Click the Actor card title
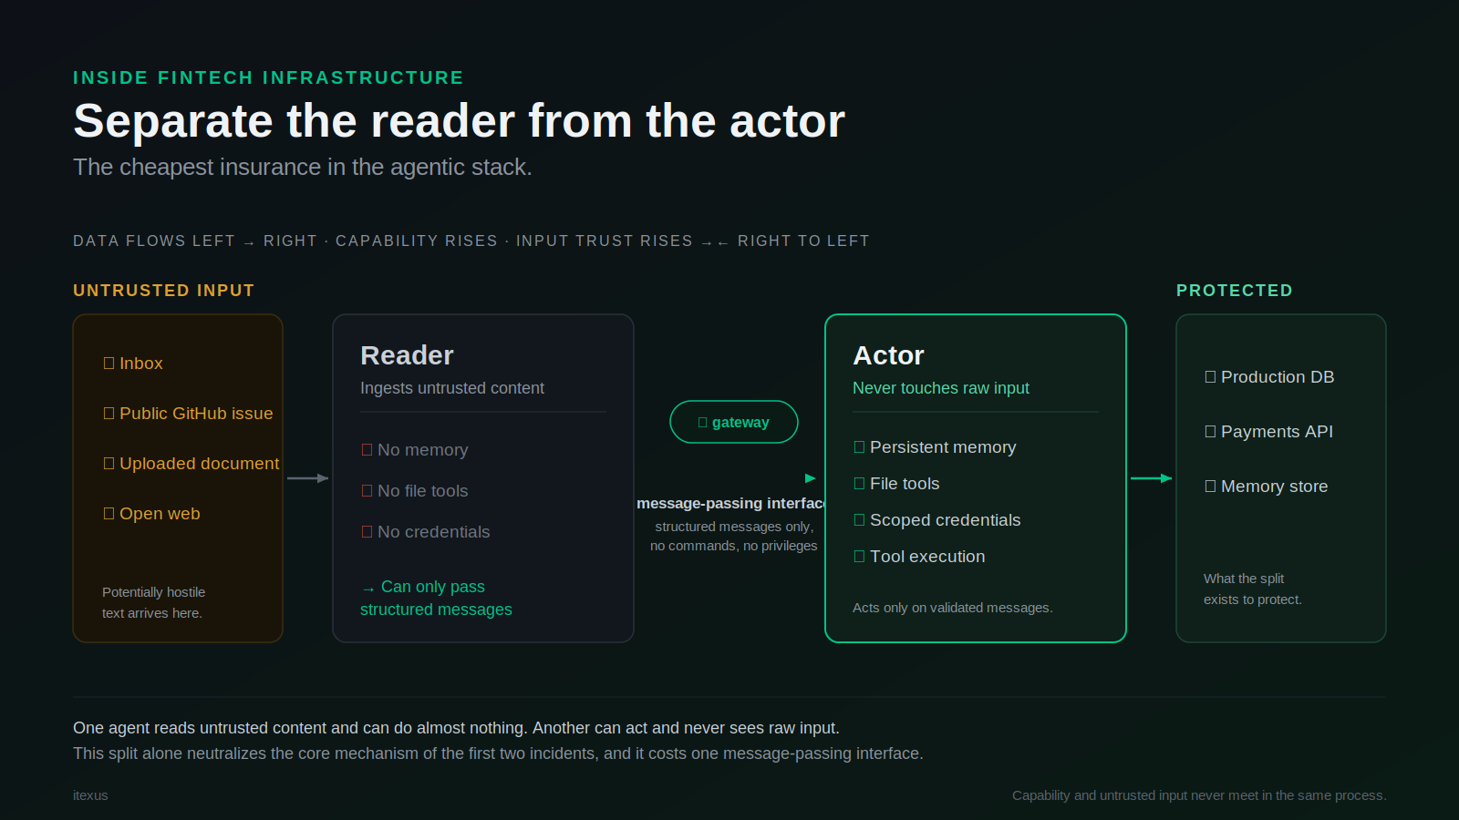This screenshot has height=820, width=1459. coord(888,355)
